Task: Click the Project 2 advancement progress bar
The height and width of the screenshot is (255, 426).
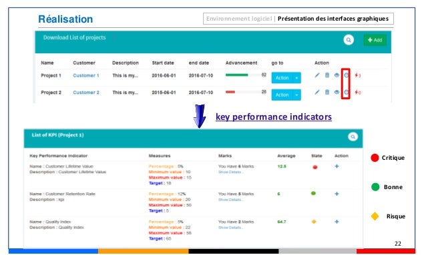Action: (243, 92)
